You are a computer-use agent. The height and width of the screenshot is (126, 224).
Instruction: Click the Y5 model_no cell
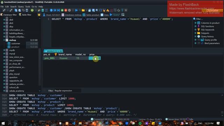coord(78,58)
